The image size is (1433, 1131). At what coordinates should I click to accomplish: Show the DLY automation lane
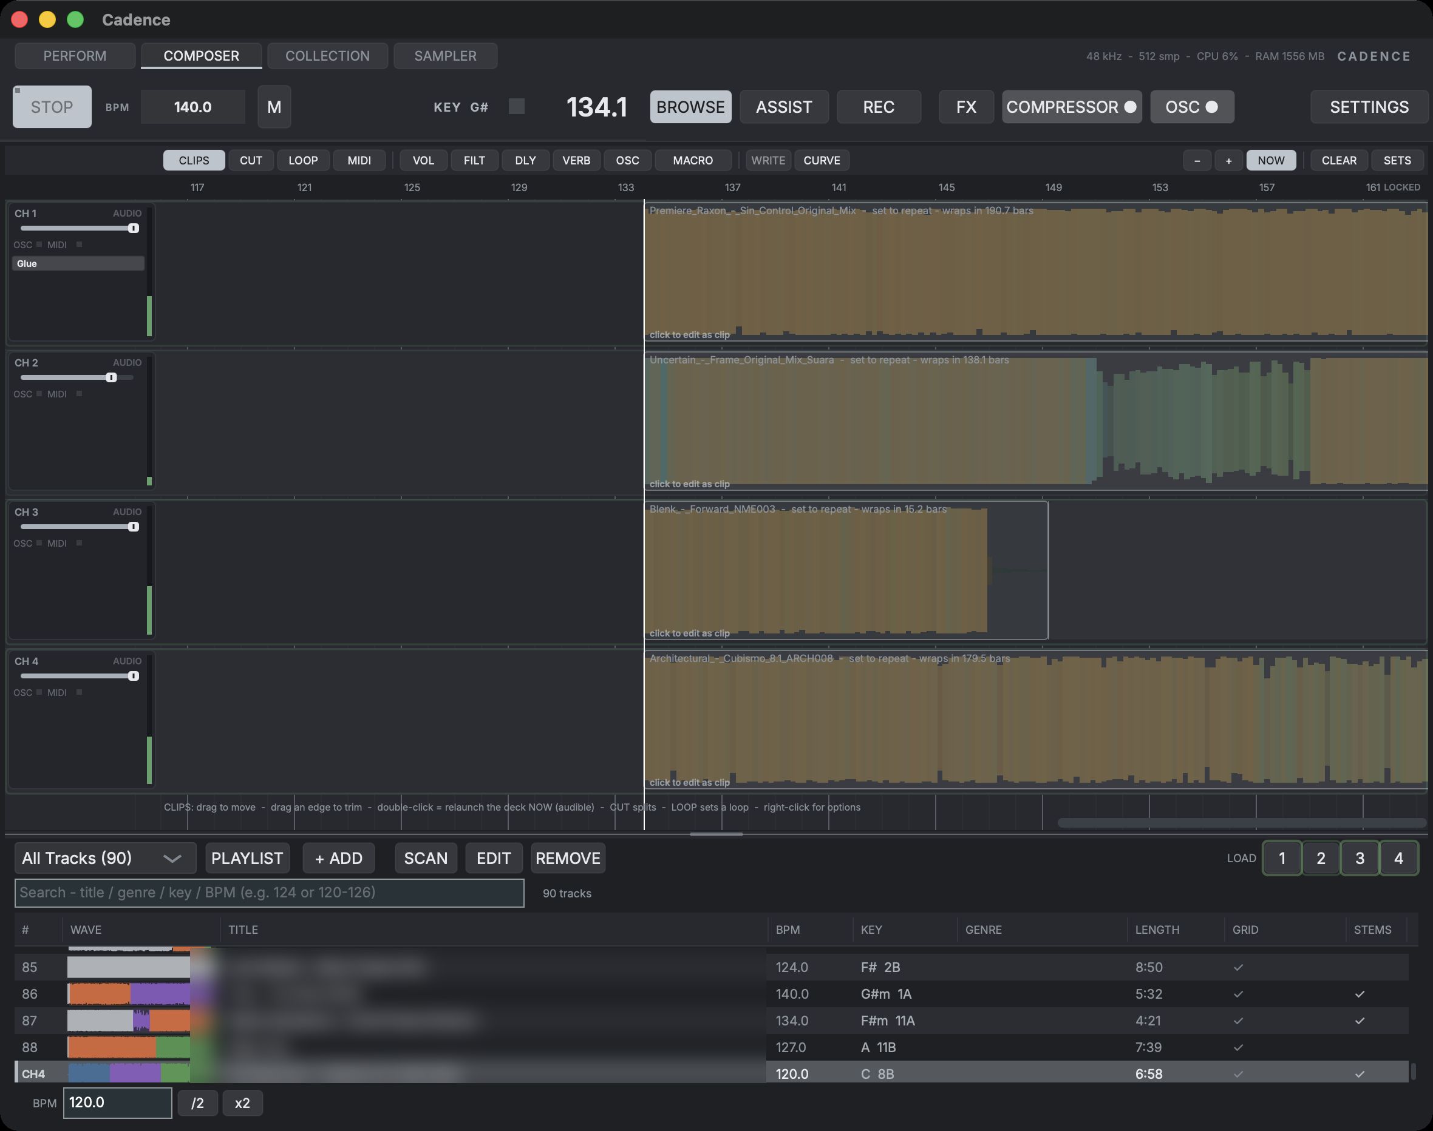(525, 160)
